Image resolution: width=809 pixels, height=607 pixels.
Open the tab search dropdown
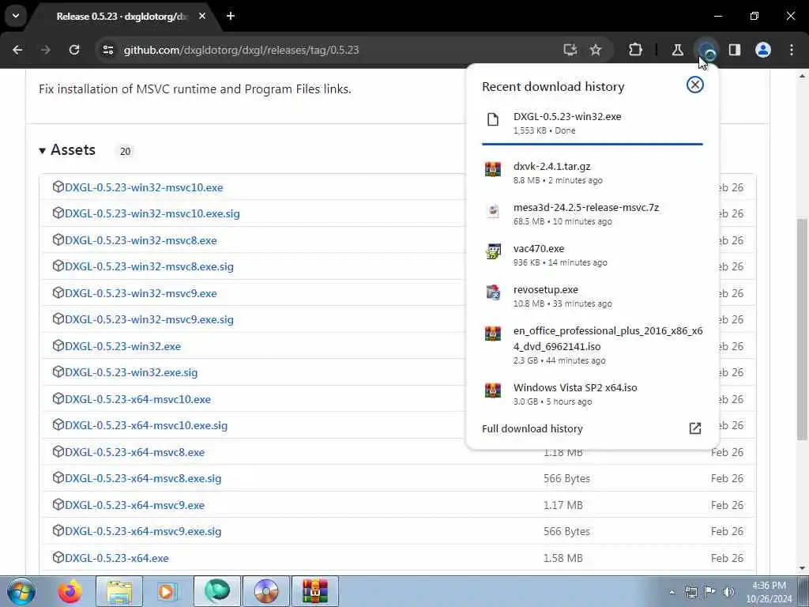pyautogui.click(x=16, y=16)
